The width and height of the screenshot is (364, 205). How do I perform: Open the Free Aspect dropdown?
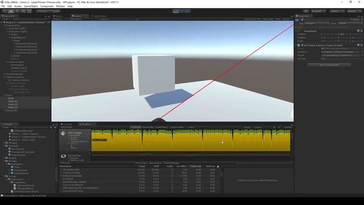click(x=78, y=19)
